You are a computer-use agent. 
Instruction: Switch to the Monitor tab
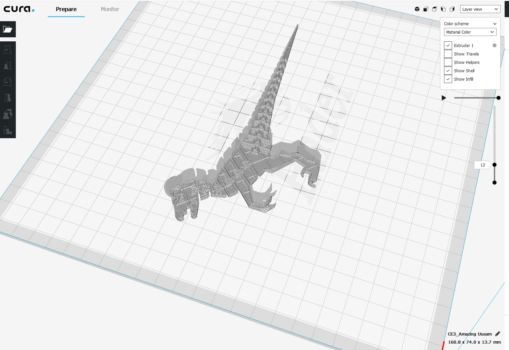coord(110,9)
